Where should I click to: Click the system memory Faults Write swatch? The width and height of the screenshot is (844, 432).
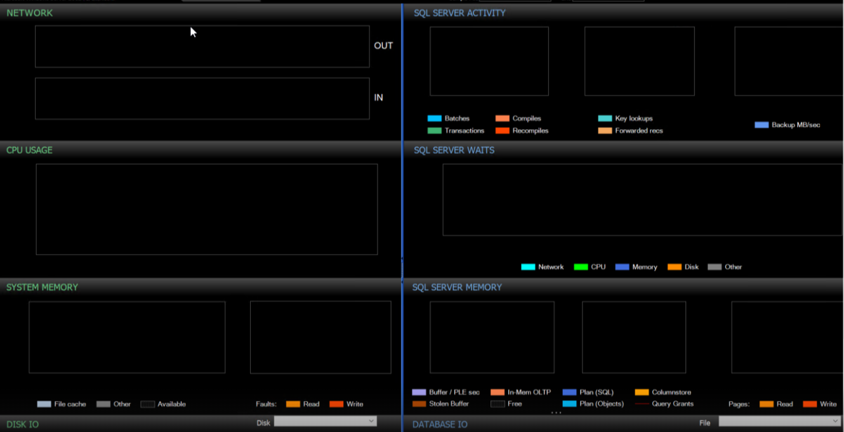(336, 404)
